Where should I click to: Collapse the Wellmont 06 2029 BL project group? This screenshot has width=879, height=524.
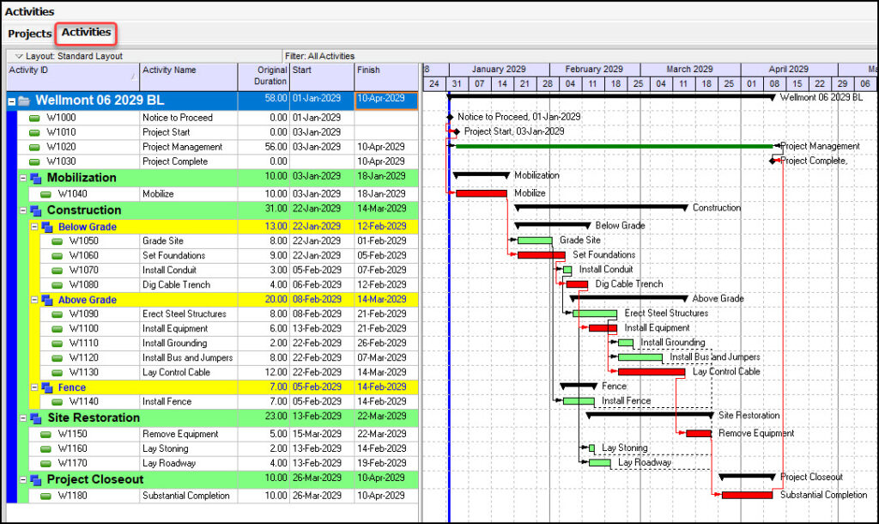point(11,101)
